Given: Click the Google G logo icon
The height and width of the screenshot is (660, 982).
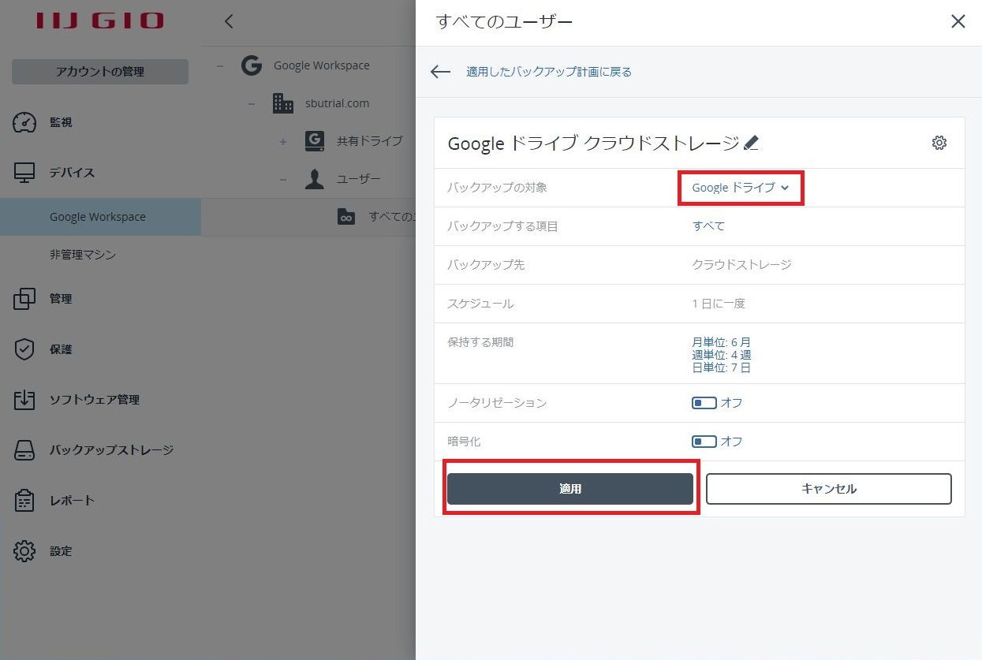Looking at the screenshot, I should pos(252,65).
